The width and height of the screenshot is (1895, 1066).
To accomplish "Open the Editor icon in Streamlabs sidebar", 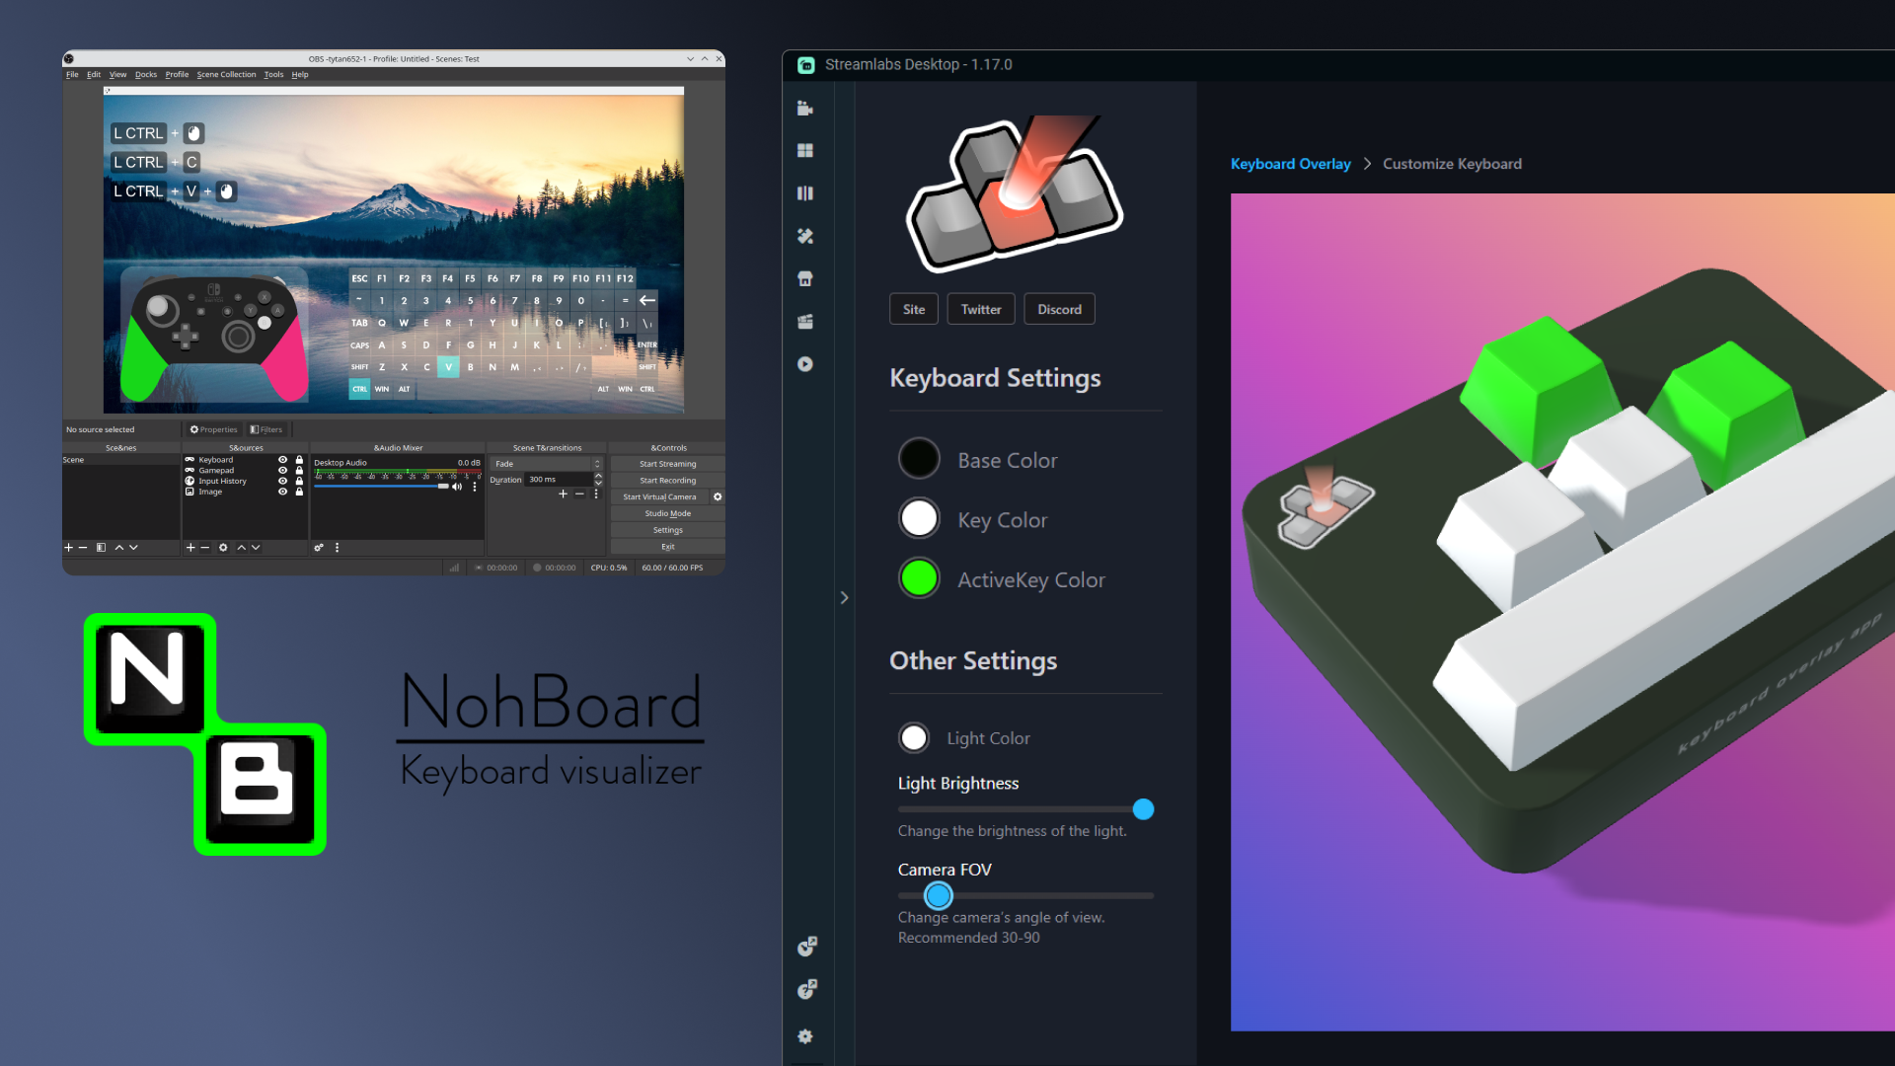I will (805, 109).
